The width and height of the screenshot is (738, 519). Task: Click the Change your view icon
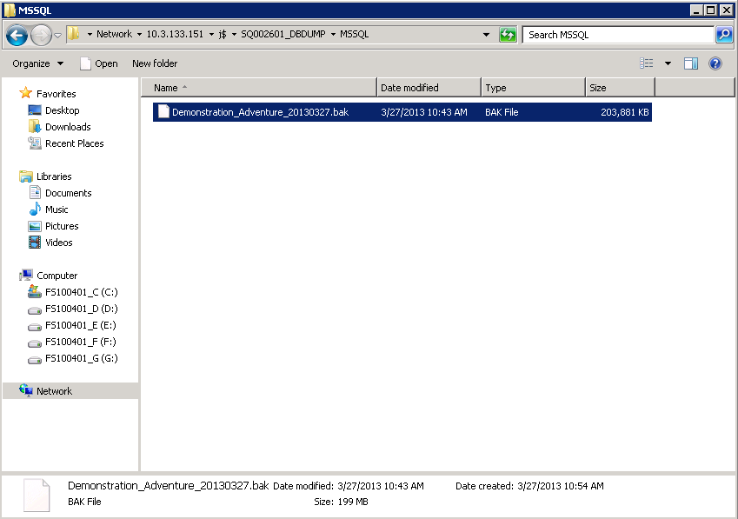point(647,63)
